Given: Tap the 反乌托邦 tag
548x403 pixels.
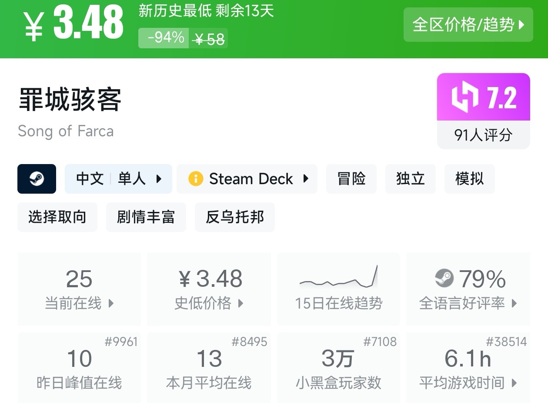Looking at the screenshot, I should tap(234, 217).
